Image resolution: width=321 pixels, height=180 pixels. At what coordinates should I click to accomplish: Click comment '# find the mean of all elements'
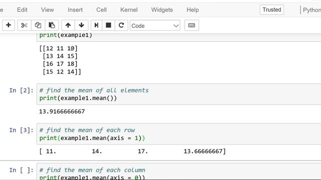(94, 90)
